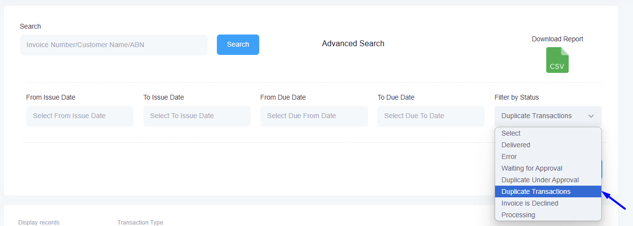Collapse the Filter by Status dropdown box

tap(548, 116)
